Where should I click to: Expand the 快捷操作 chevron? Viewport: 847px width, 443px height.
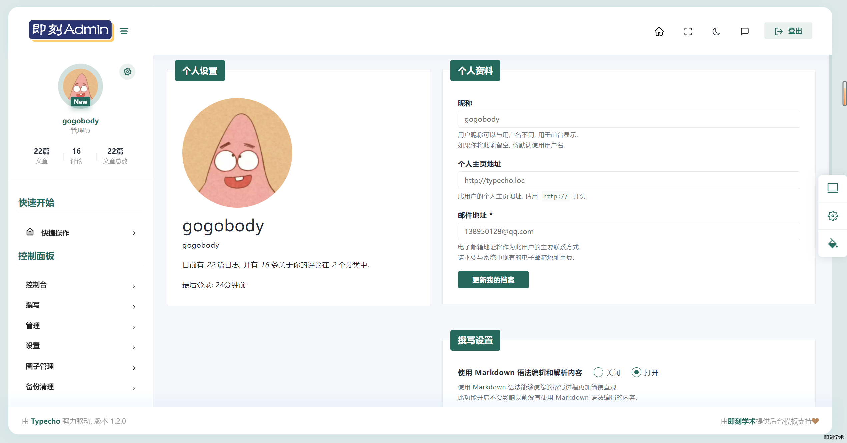134,233
